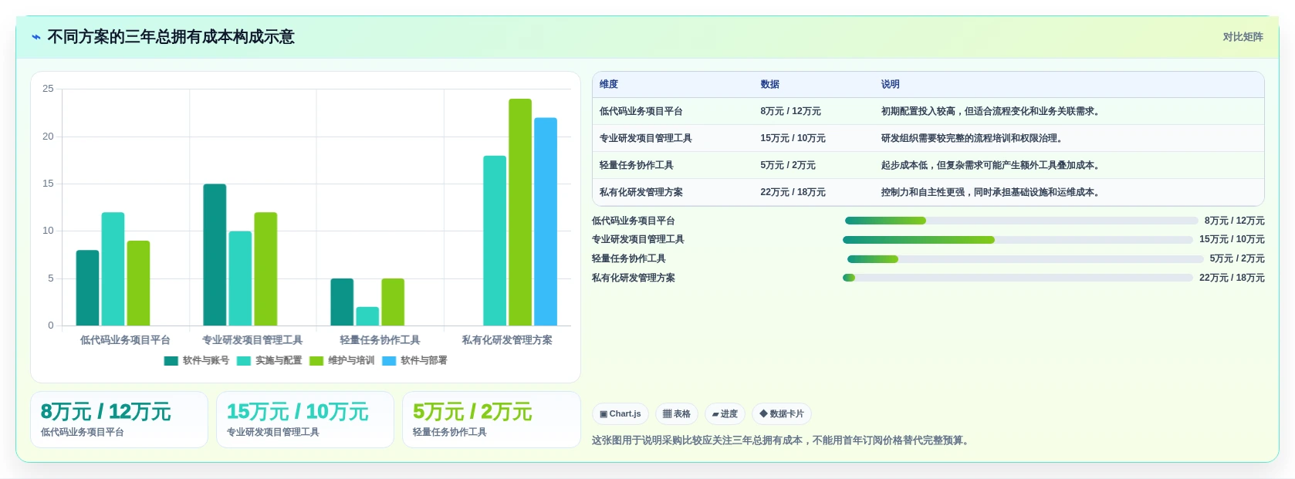Click the 研发组织需要较完整的流程培训 description cell
Screen dimensions: 1295x479
pos(972,138)
